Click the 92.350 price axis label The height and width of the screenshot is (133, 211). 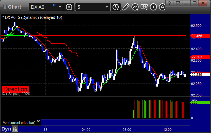[x=196, y=61]
